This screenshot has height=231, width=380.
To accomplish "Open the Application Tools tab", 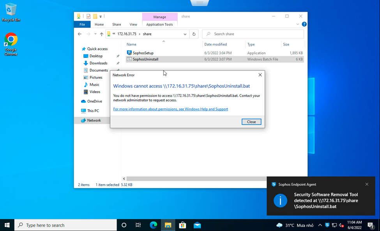I will 159,25.
